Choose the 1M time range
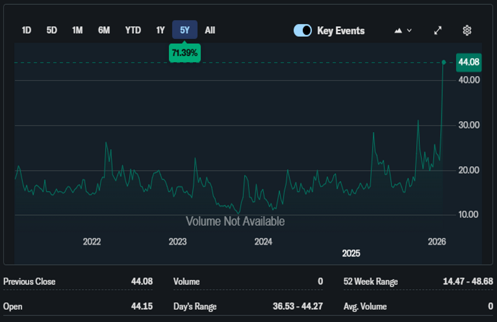 (77, 30)
